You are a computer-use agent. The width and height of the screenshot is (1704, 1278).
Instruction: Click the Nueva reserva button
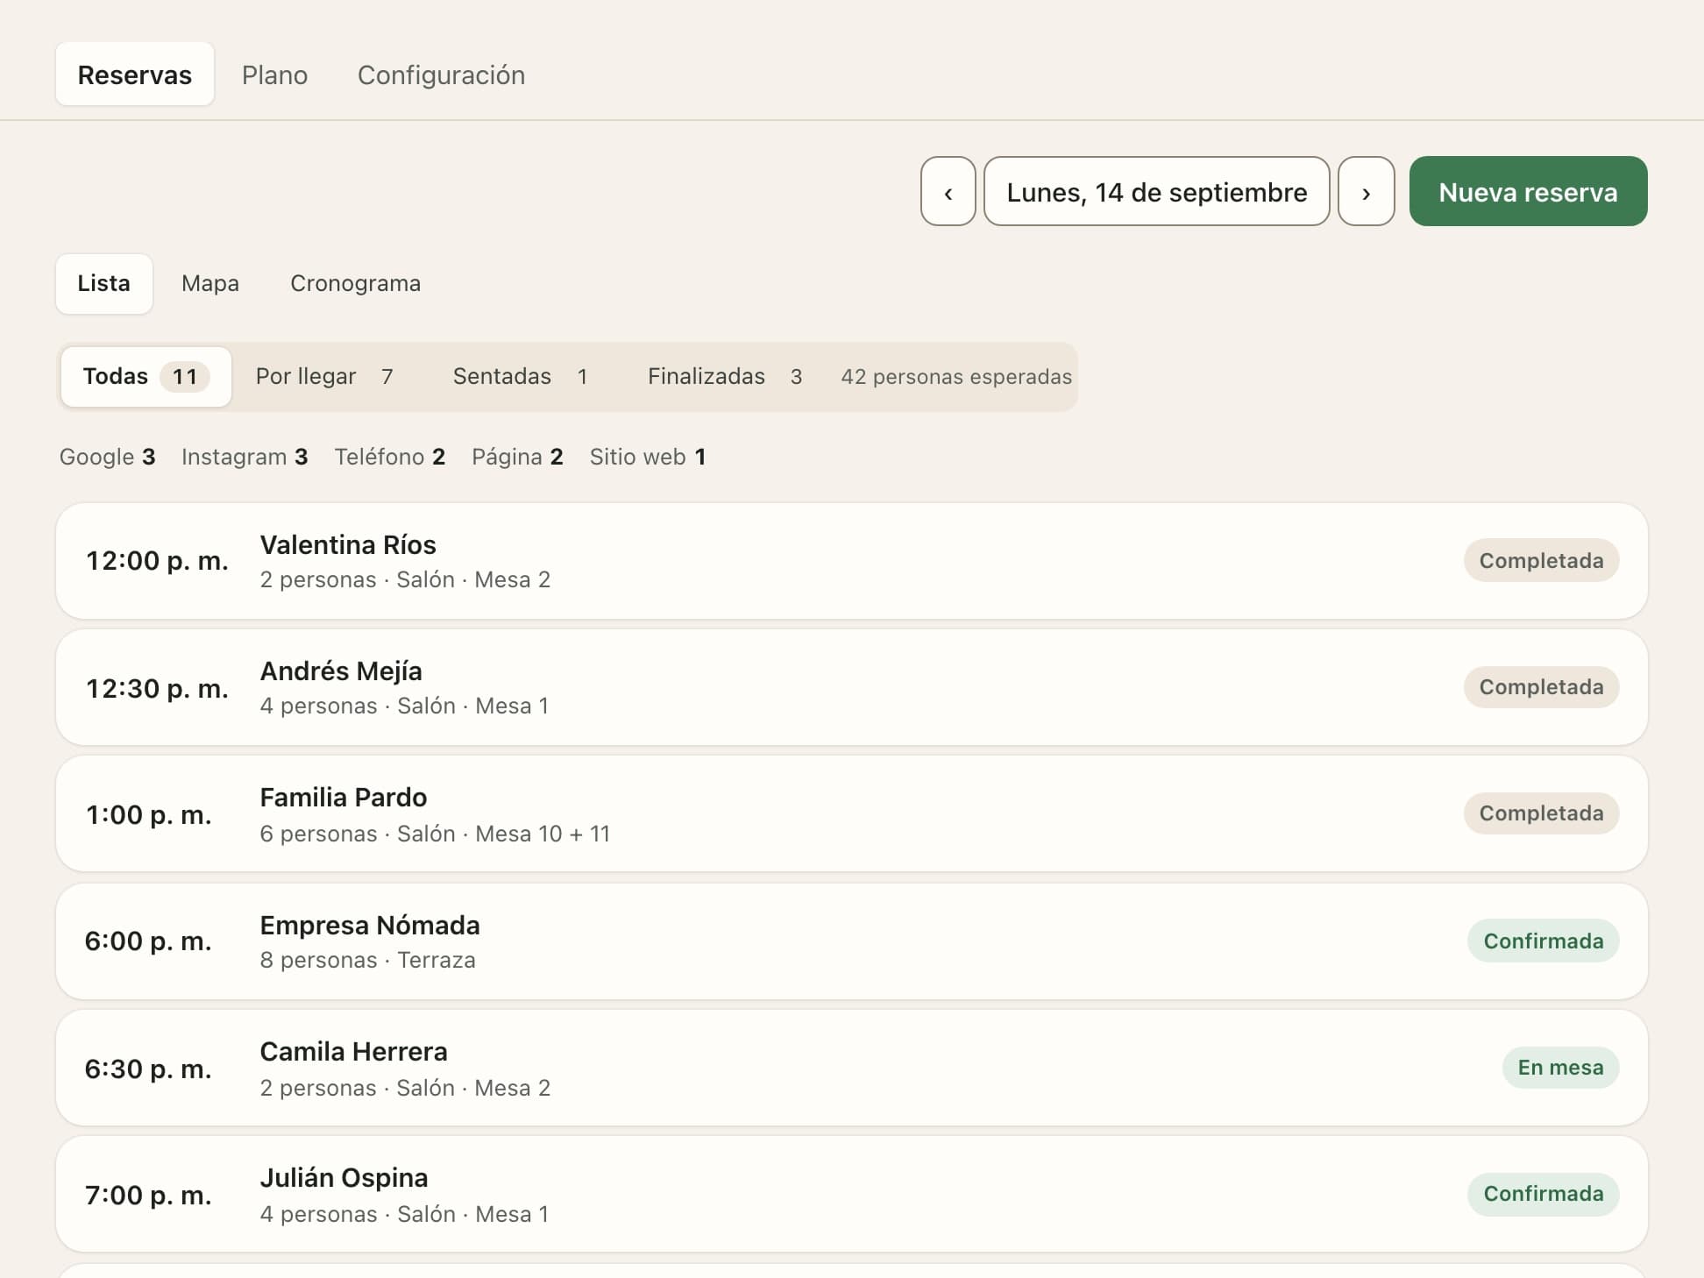pos(1528,191)
